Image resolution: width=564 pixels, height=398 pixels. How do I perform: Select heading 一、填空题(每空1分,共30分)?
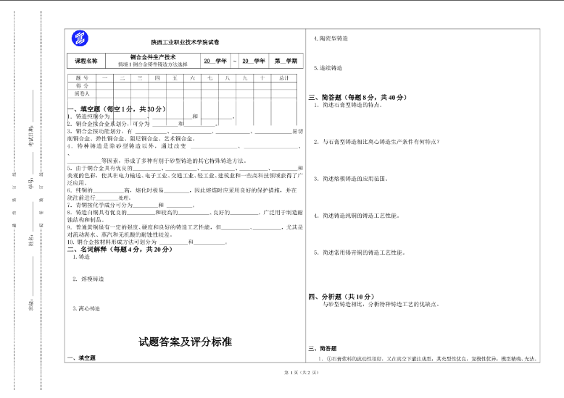click(x=117, y=109)
